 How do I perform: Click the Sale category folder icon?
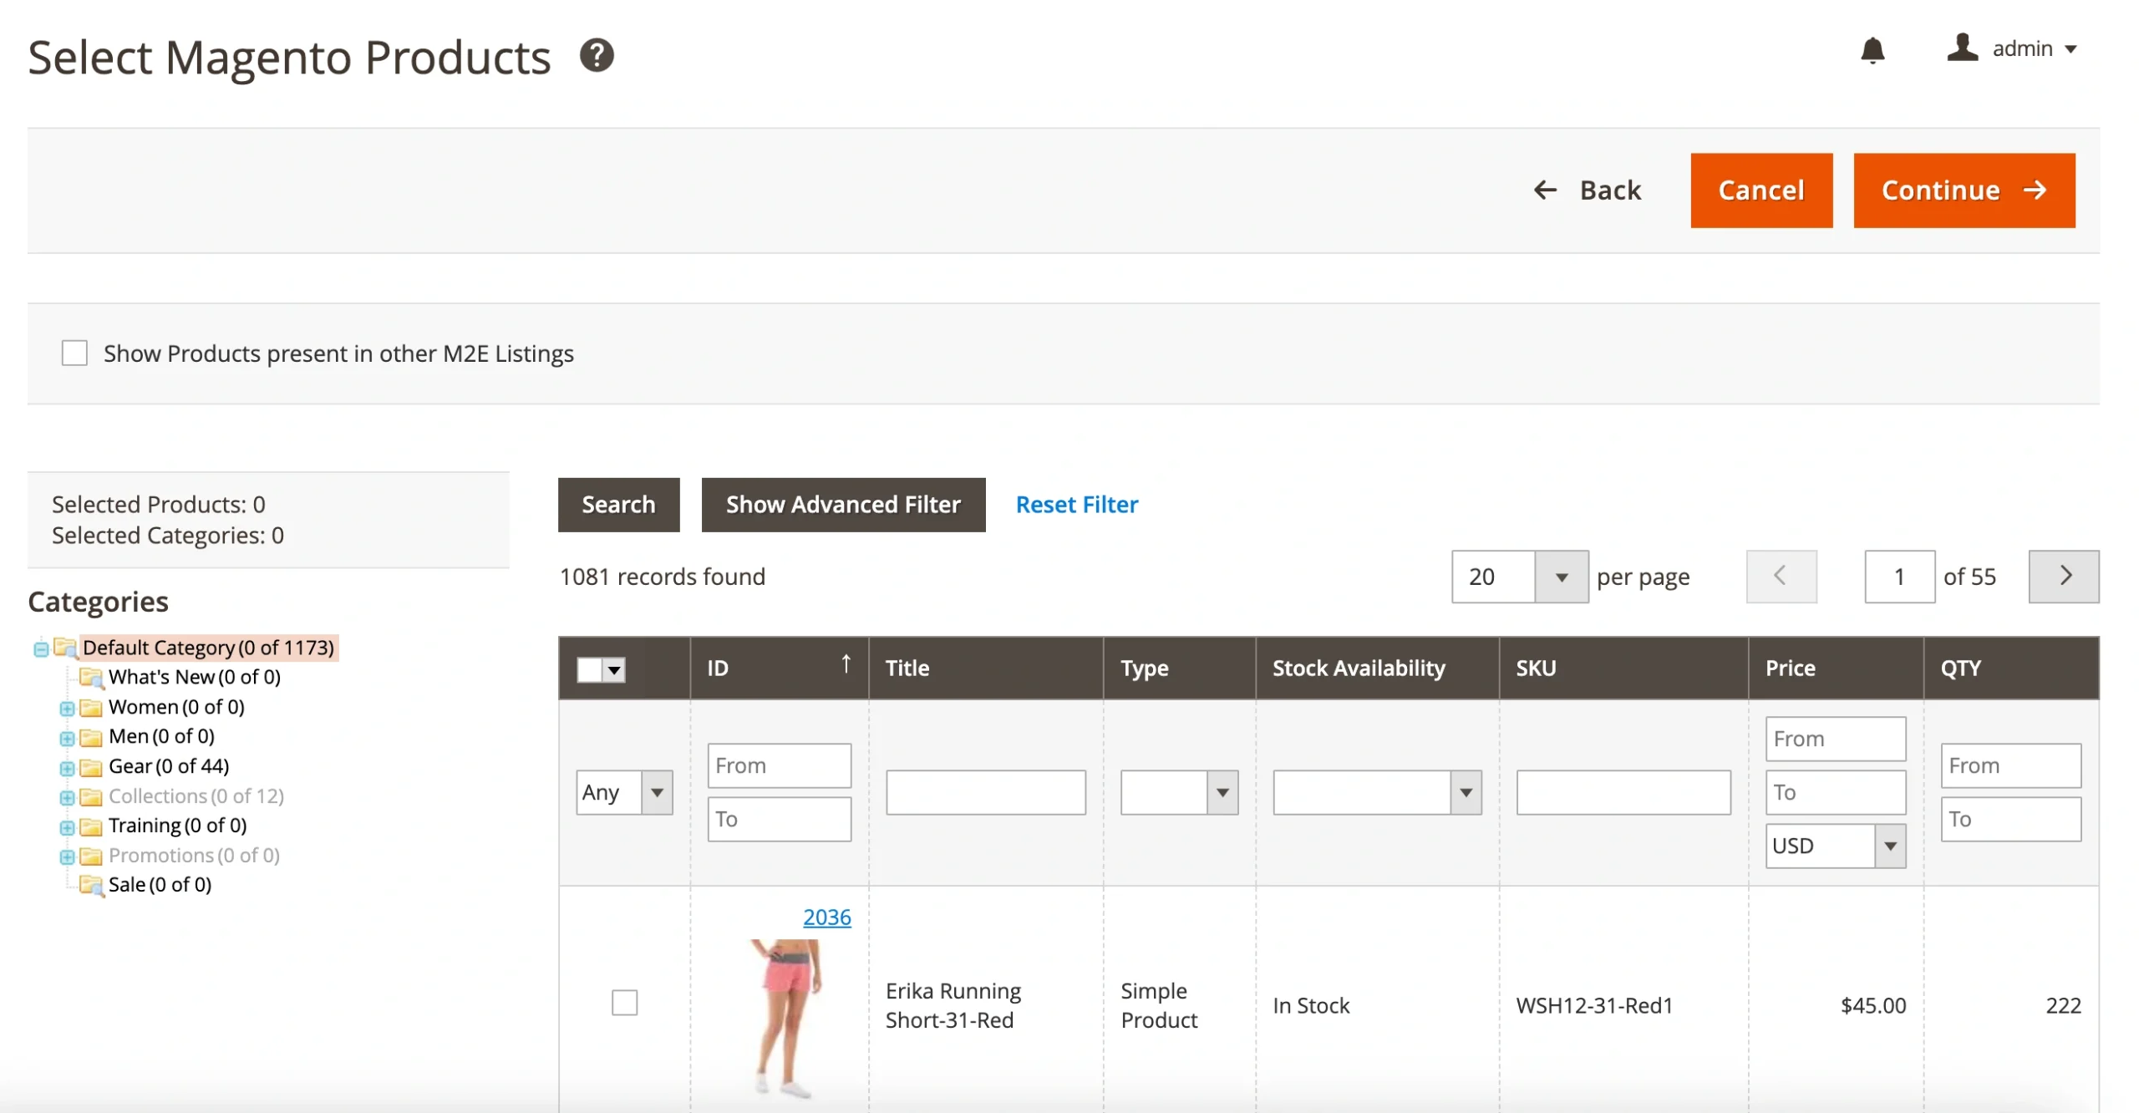[x=90, y=885]
